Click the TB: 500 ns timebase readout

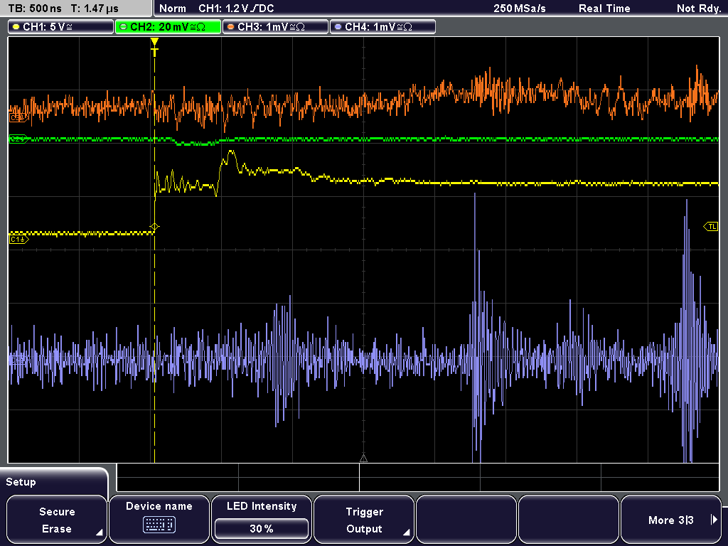click(x=35, y=9)
